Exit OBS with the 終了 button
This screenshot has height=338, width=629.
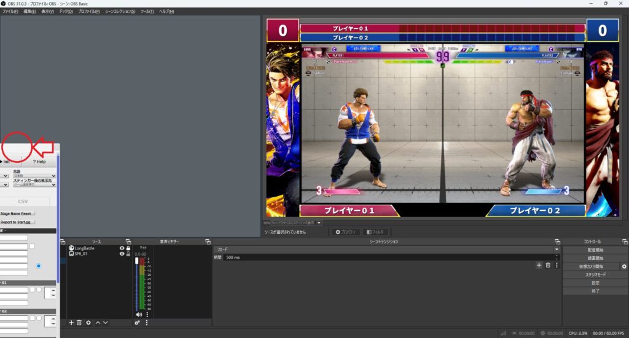(595, 291)
